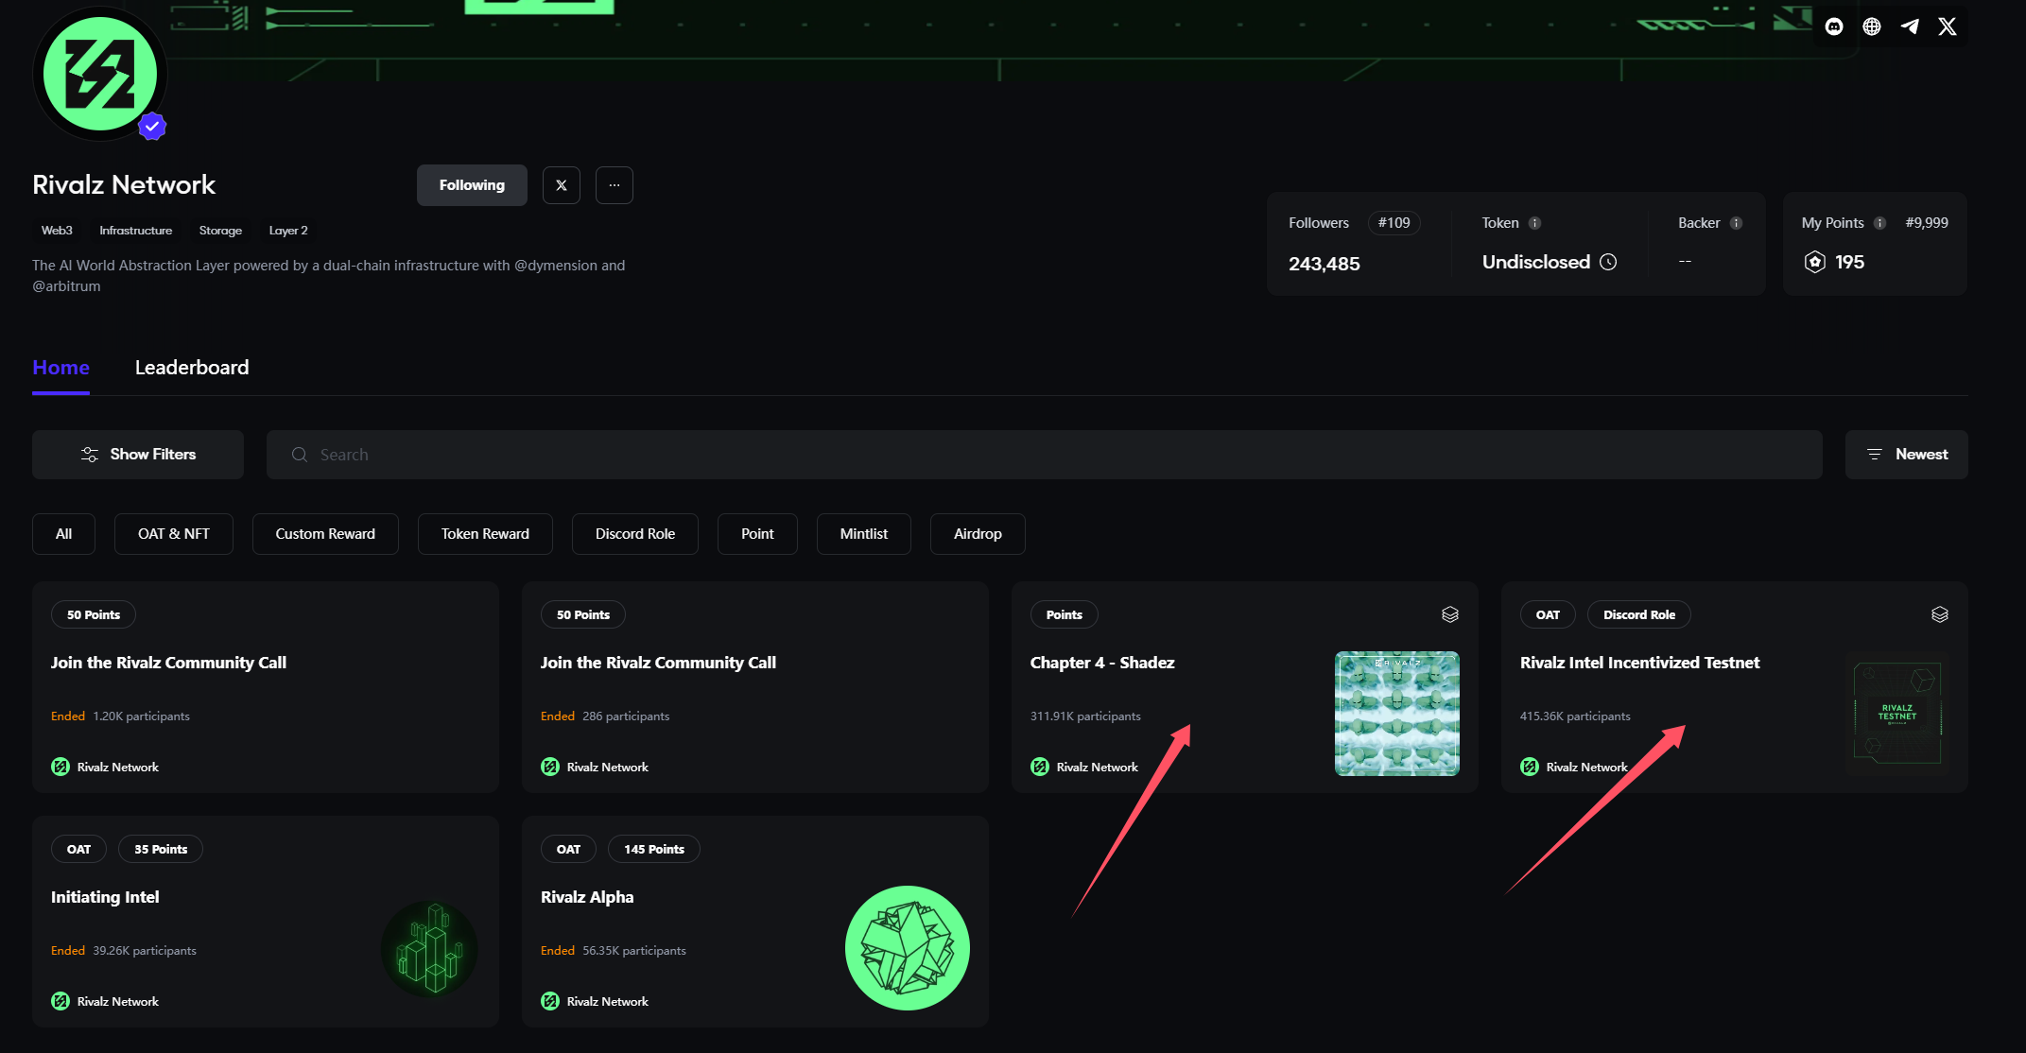Click Rivalz logo under the 1.20K participants card
The width and height of the screenshot is (2026, 1053).
(61, 767)
